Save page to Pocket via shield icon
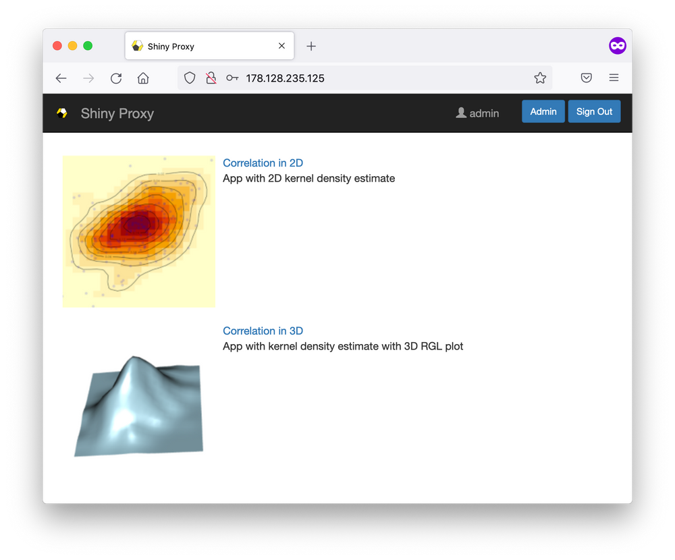 (586, 78)
